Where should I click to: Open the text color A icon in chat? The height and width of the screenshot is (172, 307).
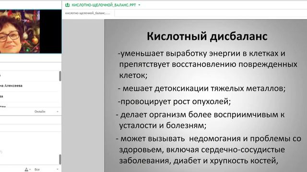pyautogui.click(x=26, y=169)
